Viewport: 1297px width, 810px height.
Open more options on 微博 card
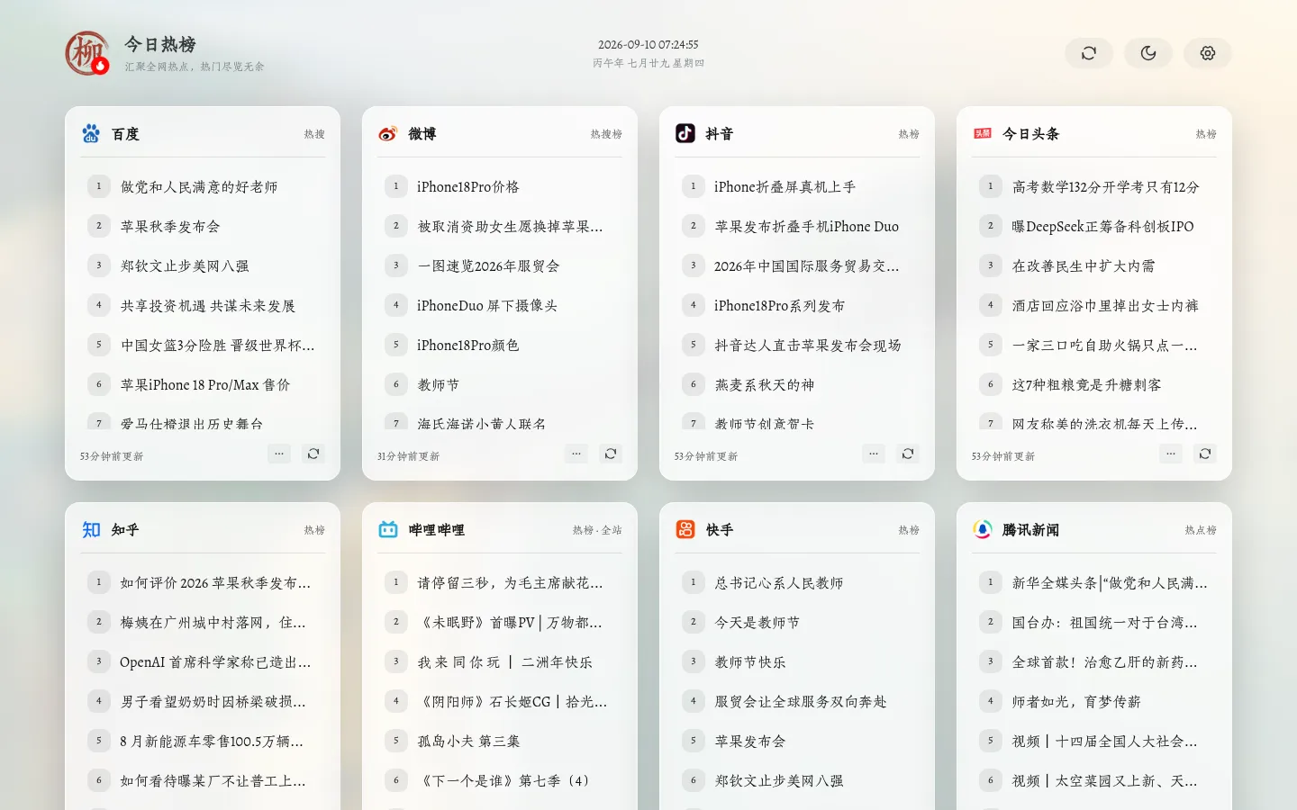576,454
